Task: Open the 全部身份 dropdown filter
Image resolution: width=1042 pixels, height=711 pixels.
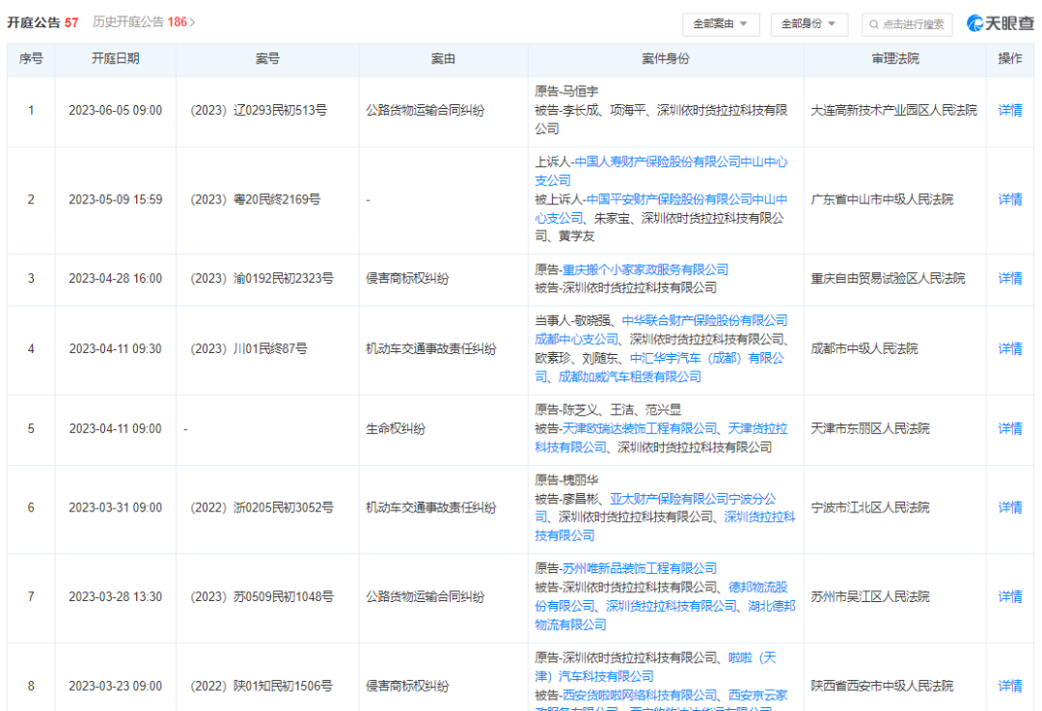Action: [x=809, y=24]
